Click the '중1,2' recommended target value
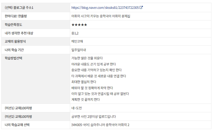 75,33
